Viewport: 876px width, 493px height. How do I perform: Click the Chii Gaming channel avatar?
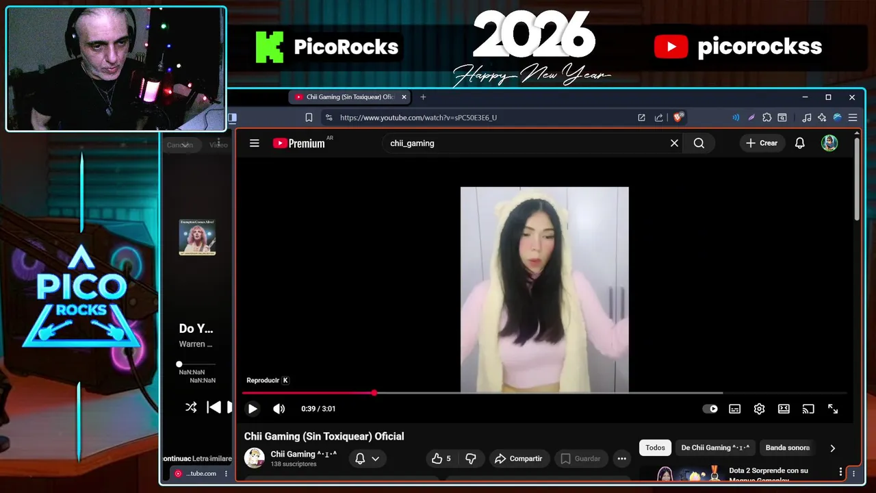coord(255,458)
